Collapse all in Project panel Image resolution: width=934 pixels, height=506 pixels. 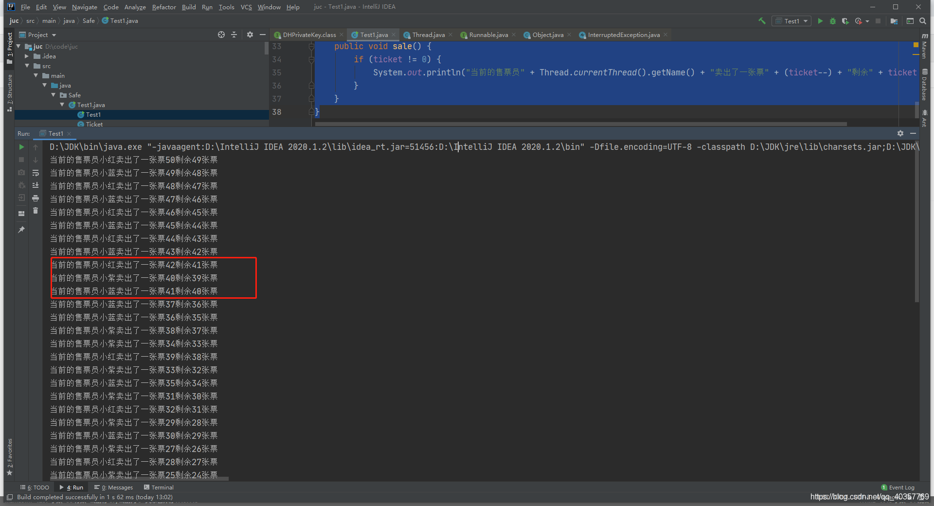click(x=234, y=35)
